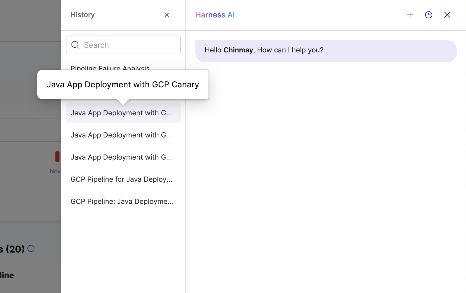
Task: Open GCP Pipeline: Java Deployme... entry
Action: (x=123, y=202)
